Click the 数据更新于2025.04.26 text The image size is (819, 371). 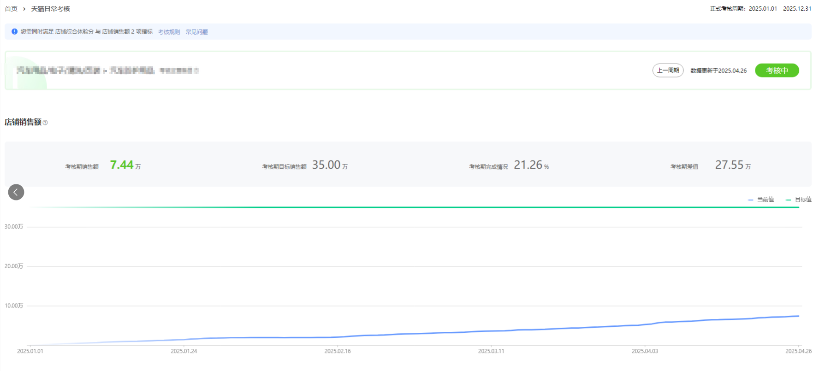[x=718, y=71]
